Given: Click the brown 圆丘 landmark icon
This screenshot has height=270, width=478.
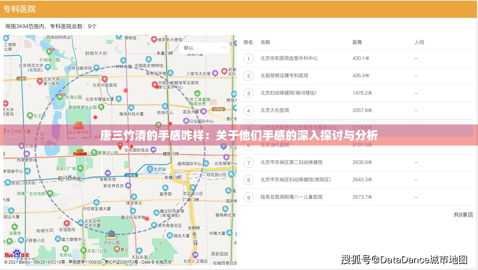Looking at the screenshot, I should coord(117,248).
